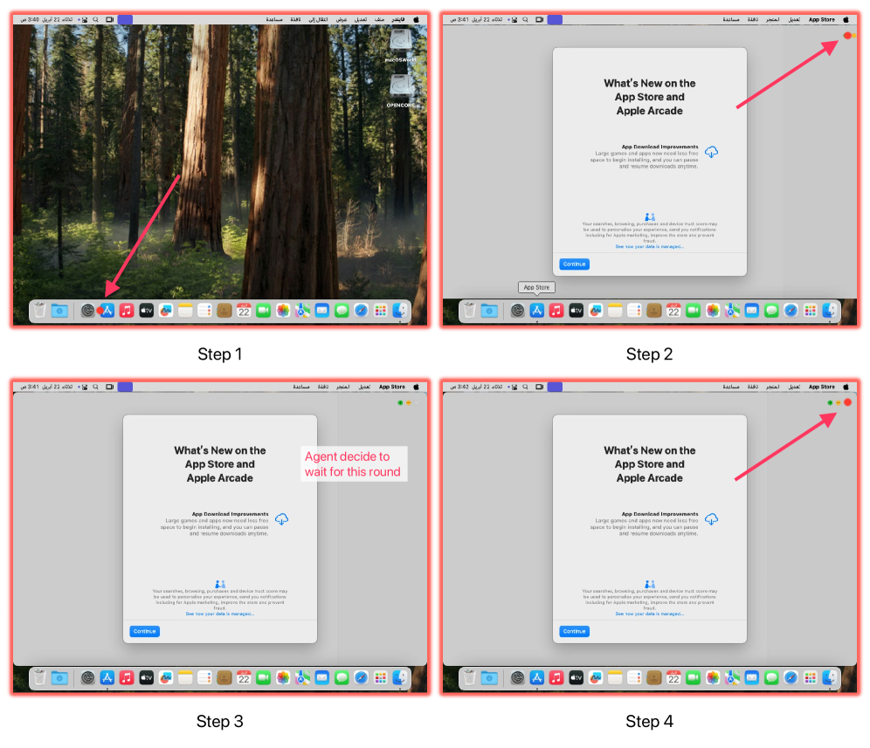Open Safari in the Step 2 dock
This screenshot has height=748, width=870.
point(791,311)
